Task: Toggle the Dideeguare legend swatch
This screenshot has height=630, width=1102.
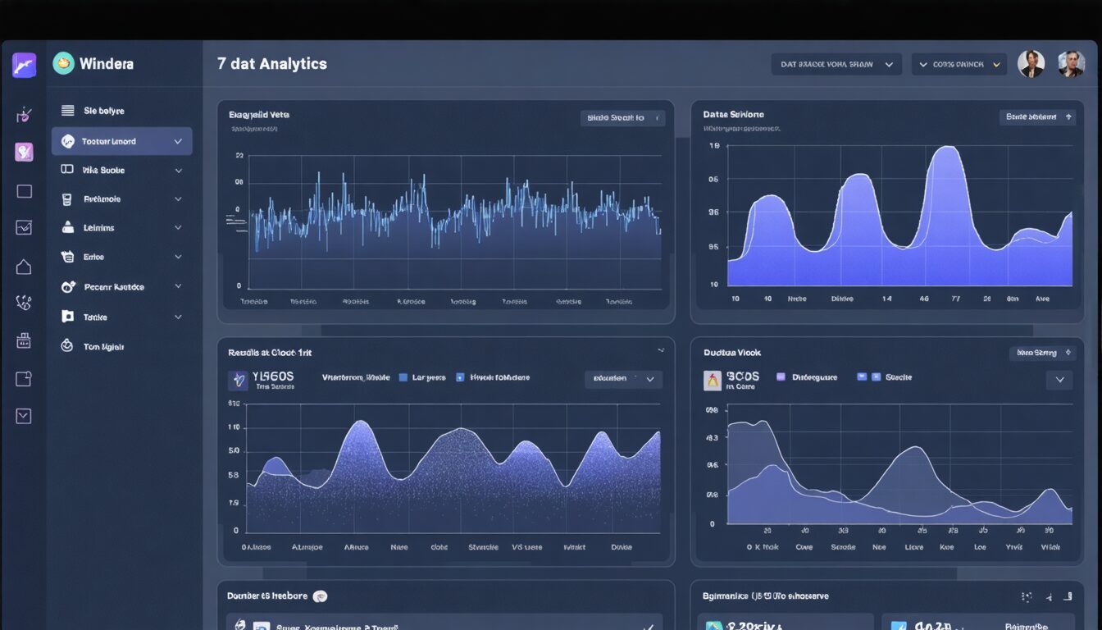Action: (781, 377)
